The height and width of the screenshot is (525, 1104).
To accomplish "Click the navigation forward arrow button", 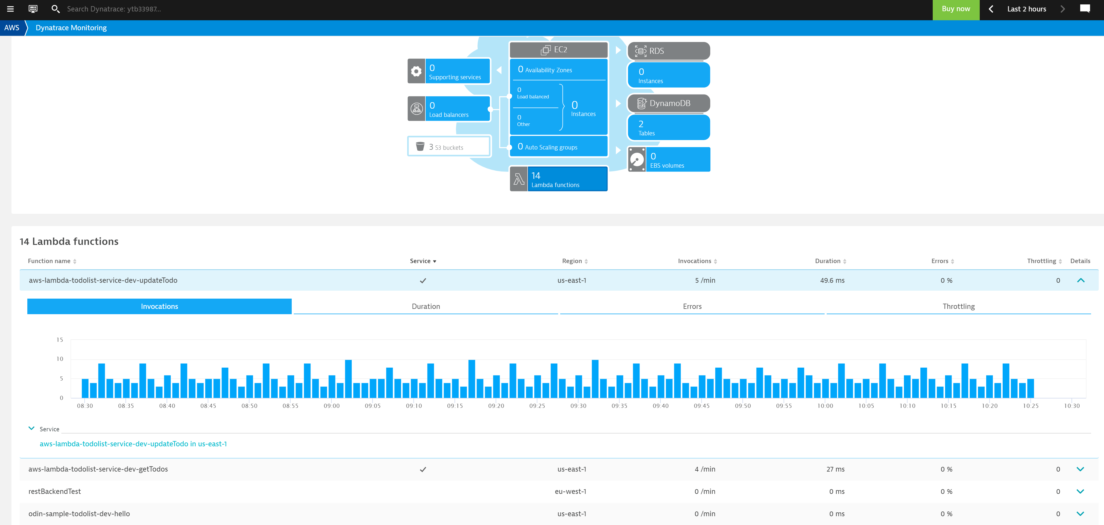I will point(1063,9).
